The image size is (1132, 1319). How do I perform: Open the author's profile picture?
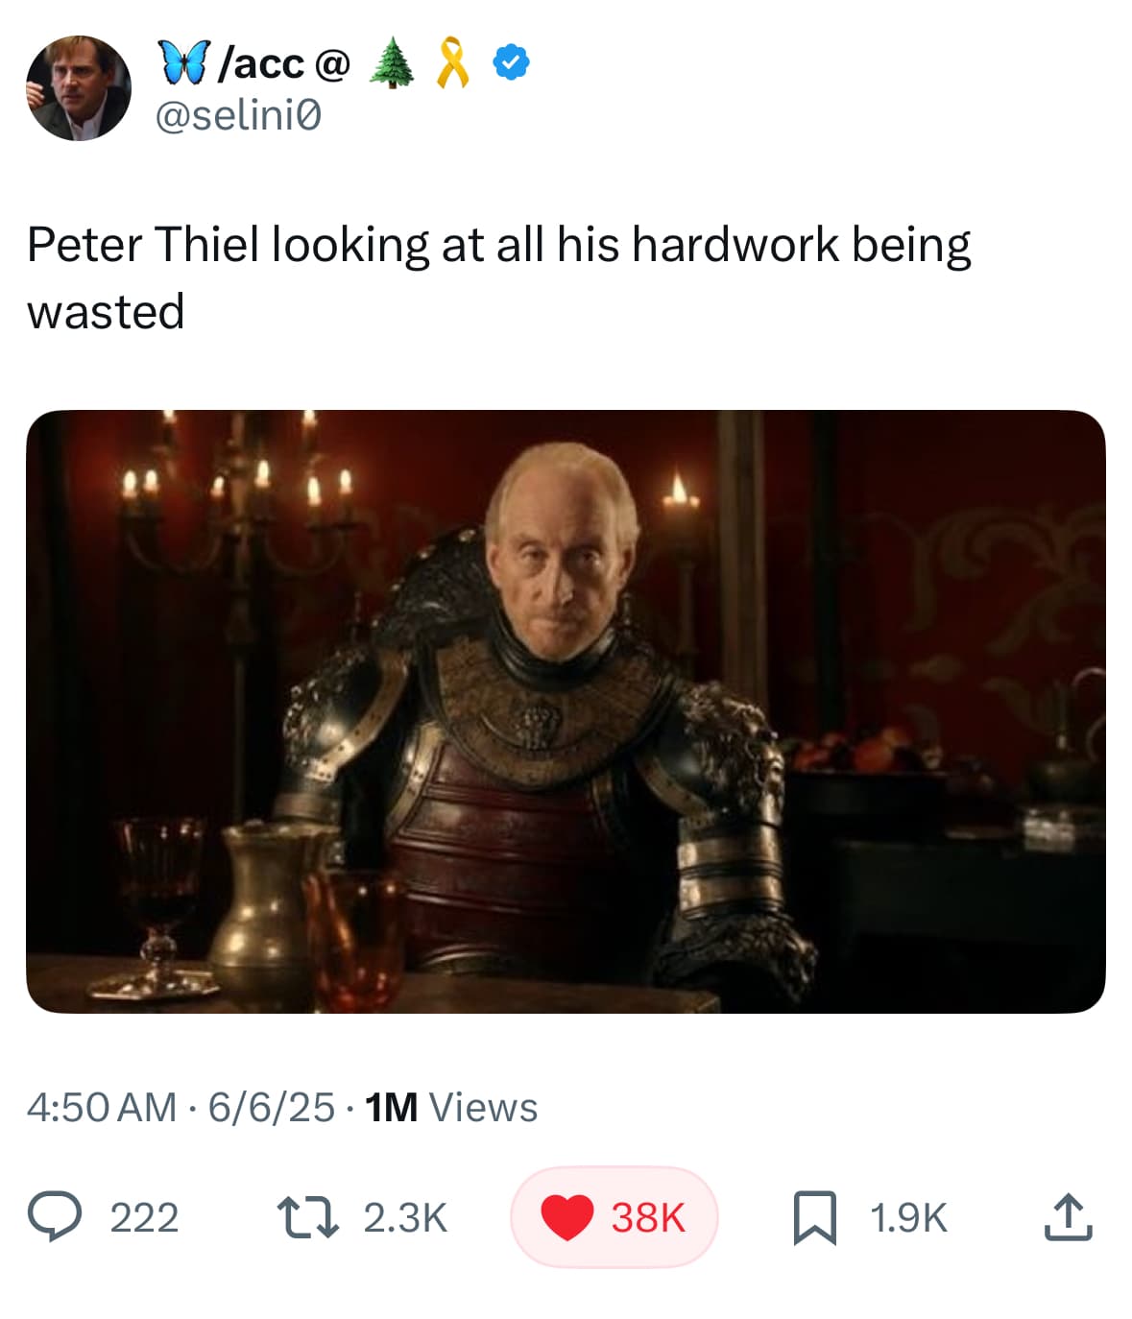(x=79, y=88)
